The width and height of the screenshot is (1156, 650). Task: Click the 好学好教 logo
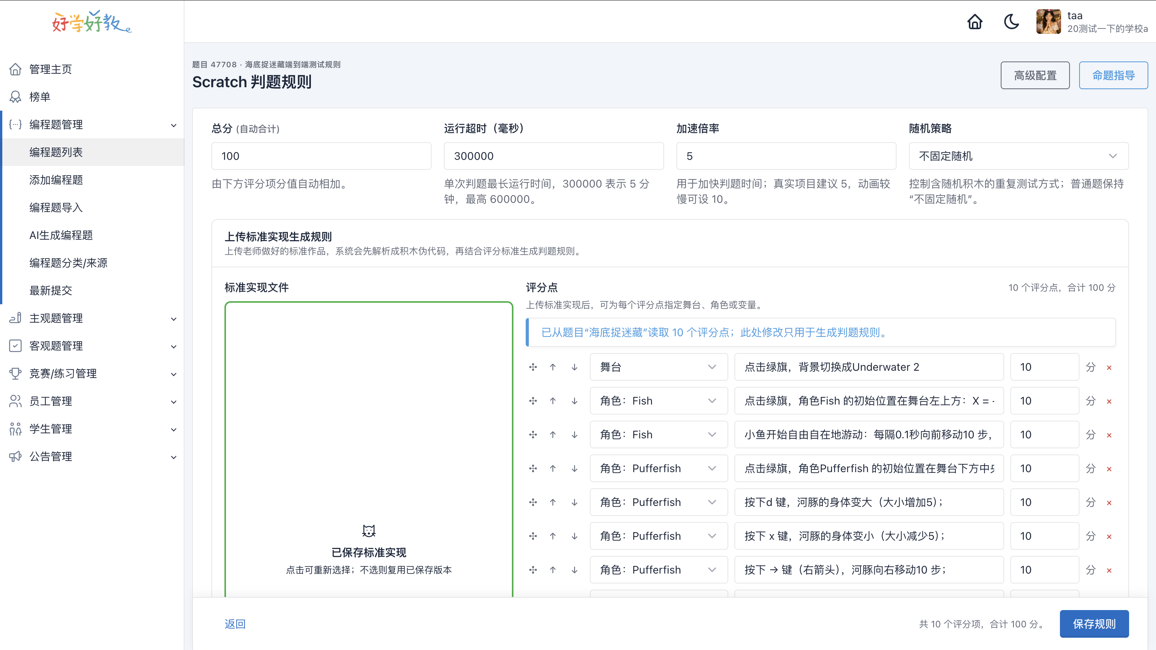[91, 22]
